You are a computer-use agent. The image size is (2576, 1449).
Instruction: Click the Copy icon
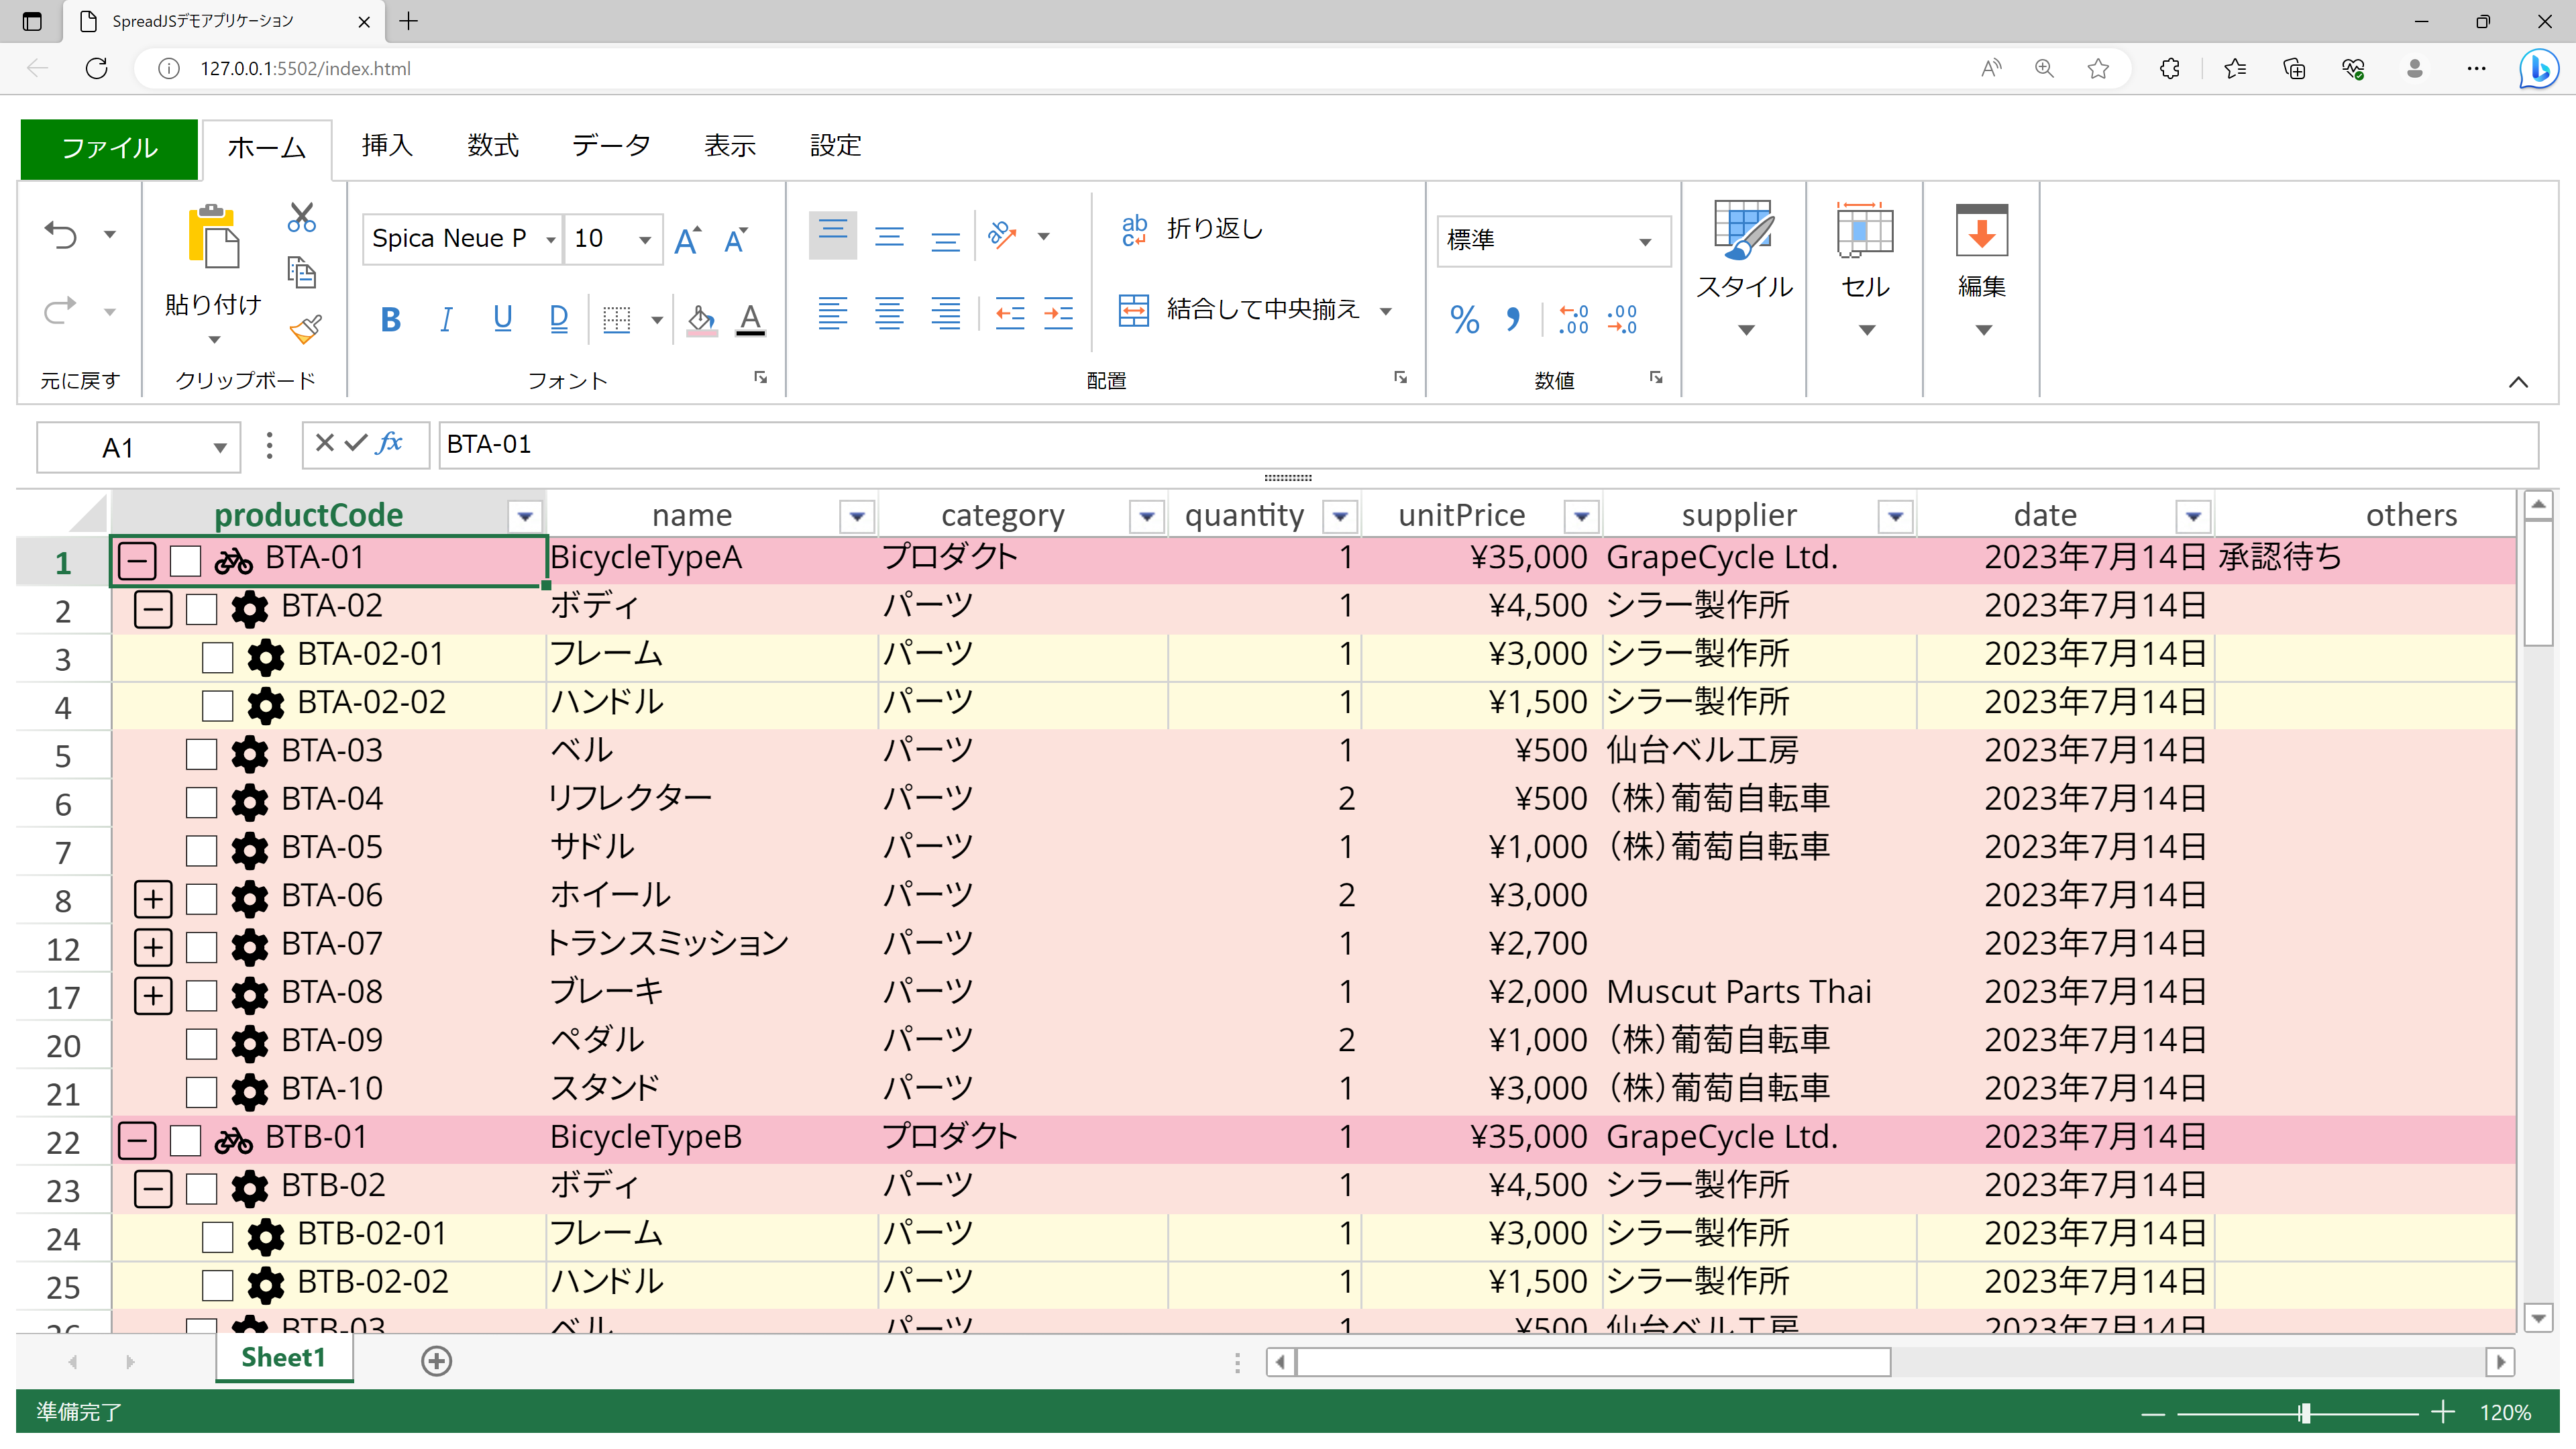coord(302,272)
